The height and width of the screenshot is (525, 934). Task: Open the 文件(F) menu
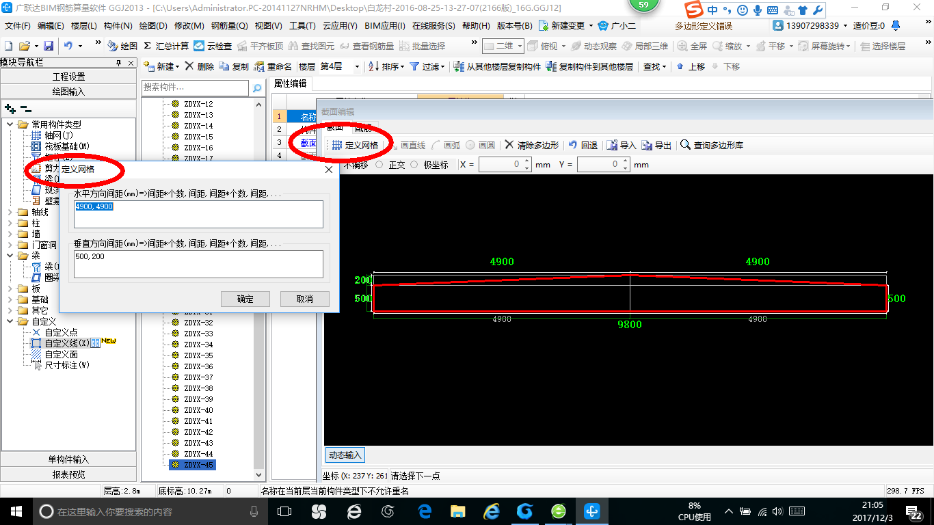click(18, 26)
